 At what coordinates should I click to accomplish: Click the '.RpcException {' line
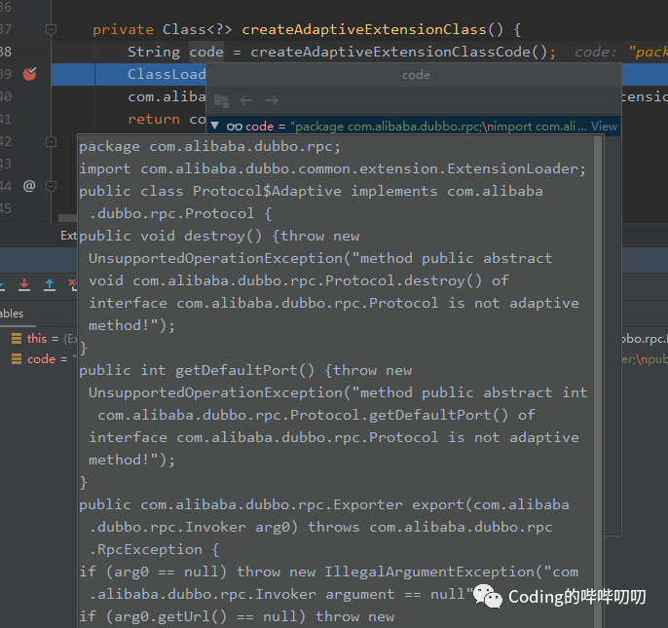click(x=154, y=549)
